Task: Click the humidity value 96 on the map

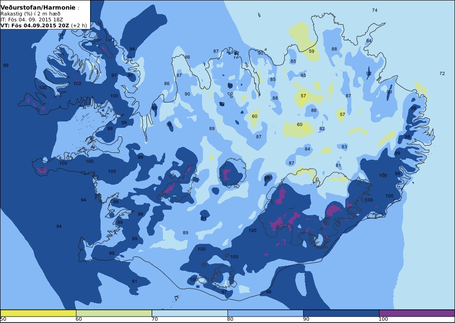Action: tap(269, 292)
